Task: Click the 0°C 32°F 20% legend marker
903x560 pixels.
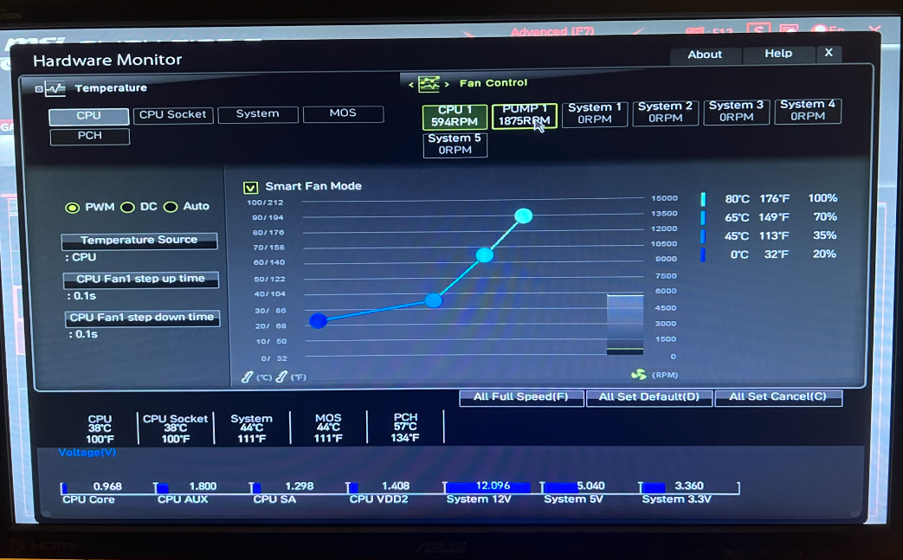Action: 703,254
